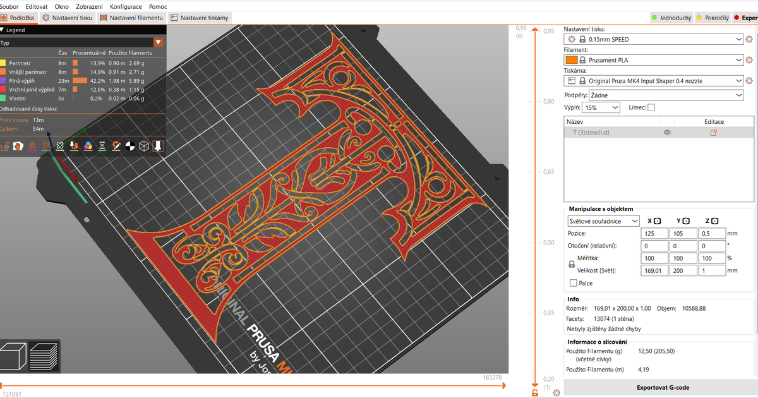
Task: Toggle the travel moves visibility icon
Action: coord(4,146)
